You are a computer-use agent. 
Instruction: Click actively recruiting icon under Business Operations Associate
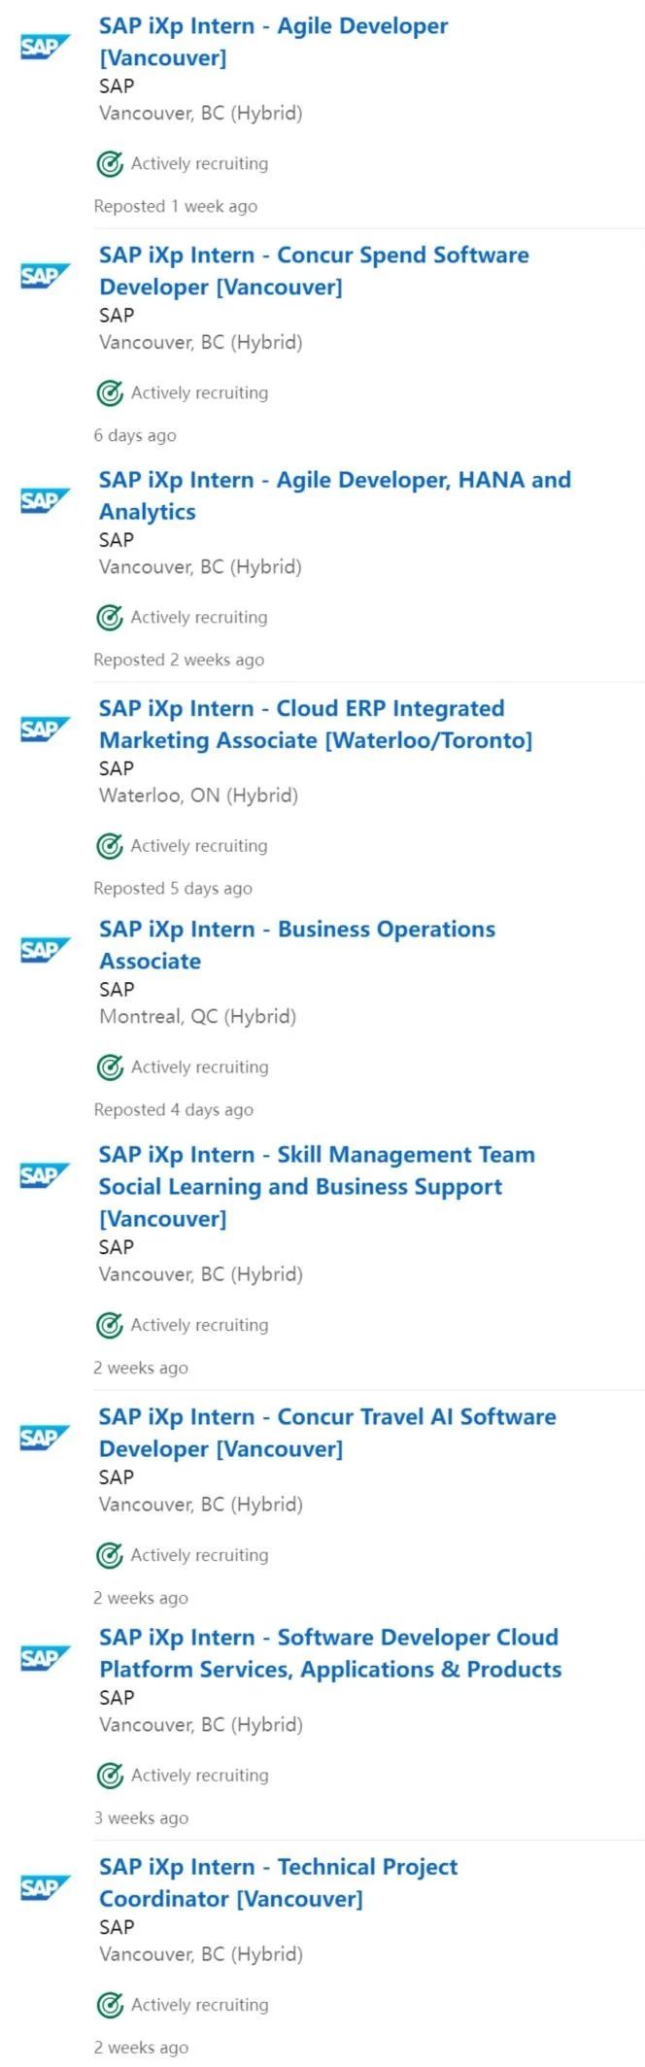pyautogui.click(x=110, y=1067)
